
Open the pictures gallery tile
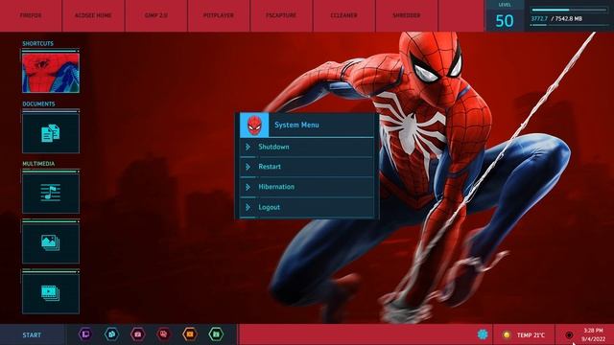click(x=51, y=243)
